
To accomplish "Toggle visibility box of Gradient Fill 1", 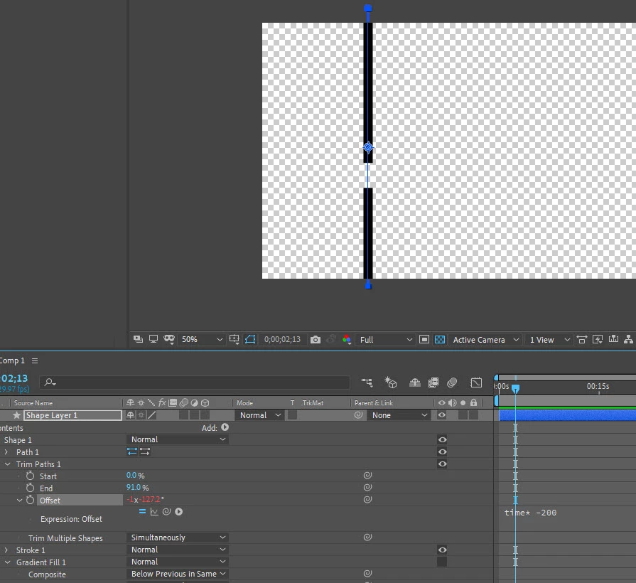I will tap(442, 562).
